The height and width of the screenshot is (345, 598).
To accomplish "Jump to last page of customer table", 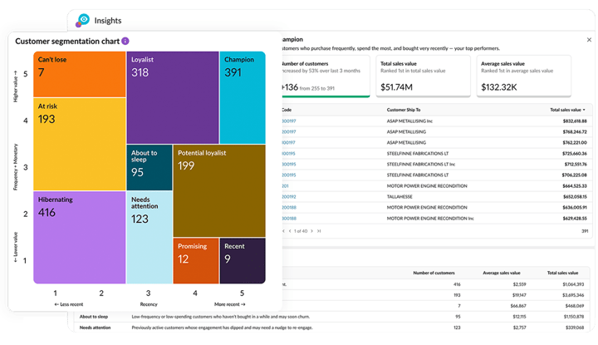I will click(319, 231).
